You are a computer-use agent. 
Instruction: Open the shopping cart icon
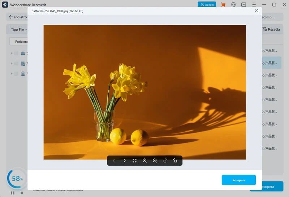(223, 5)
